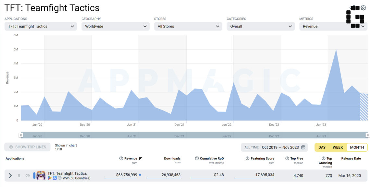Toggle eye visibility for TFT row
This screenshot has width=370, height=187.
[28, 176]
